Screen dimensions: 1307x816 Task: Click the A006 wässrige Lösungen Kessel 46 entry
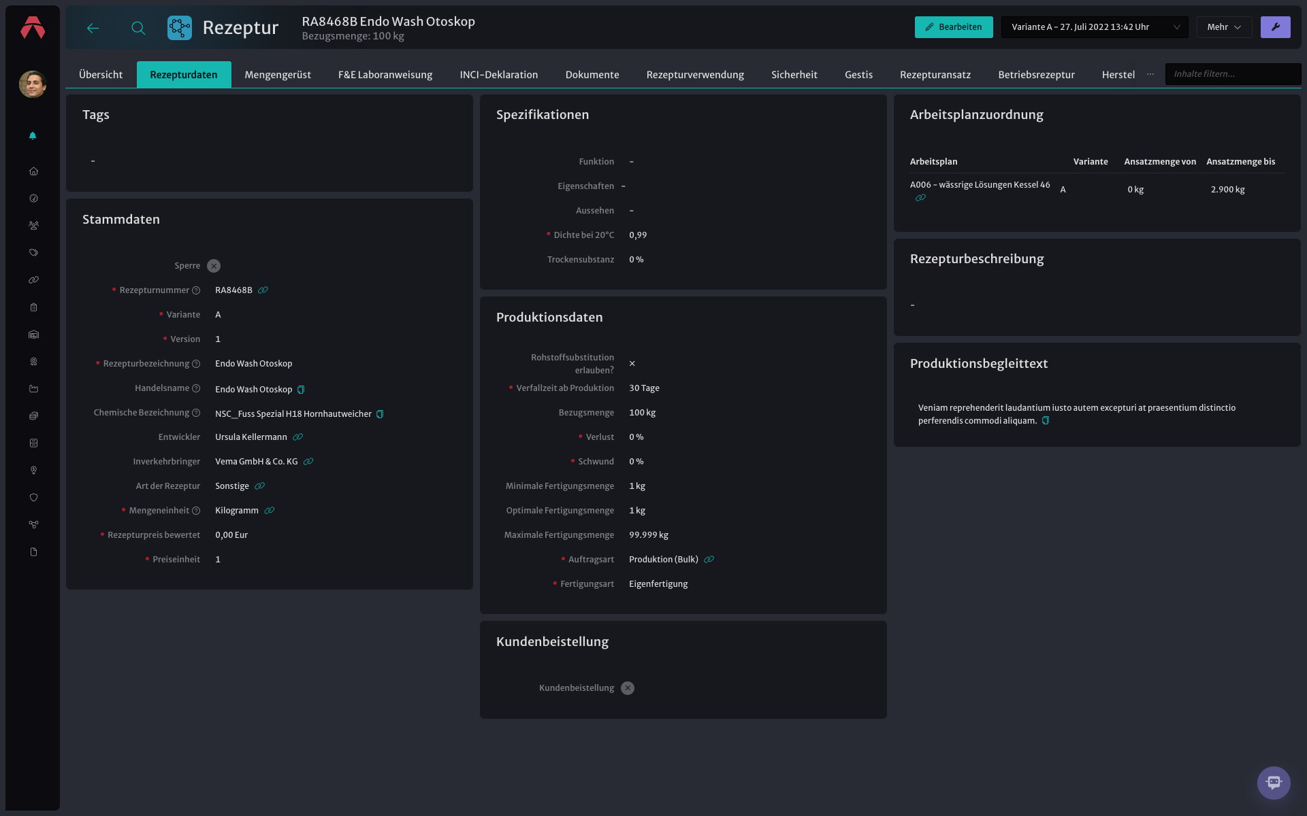tap(980, 185)
